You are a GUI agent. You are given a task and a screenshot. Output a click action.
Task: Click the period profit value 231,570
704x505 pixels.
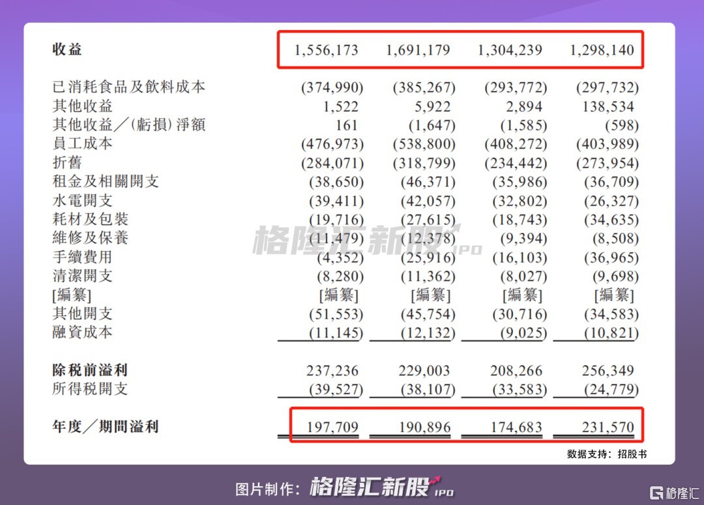608,427
